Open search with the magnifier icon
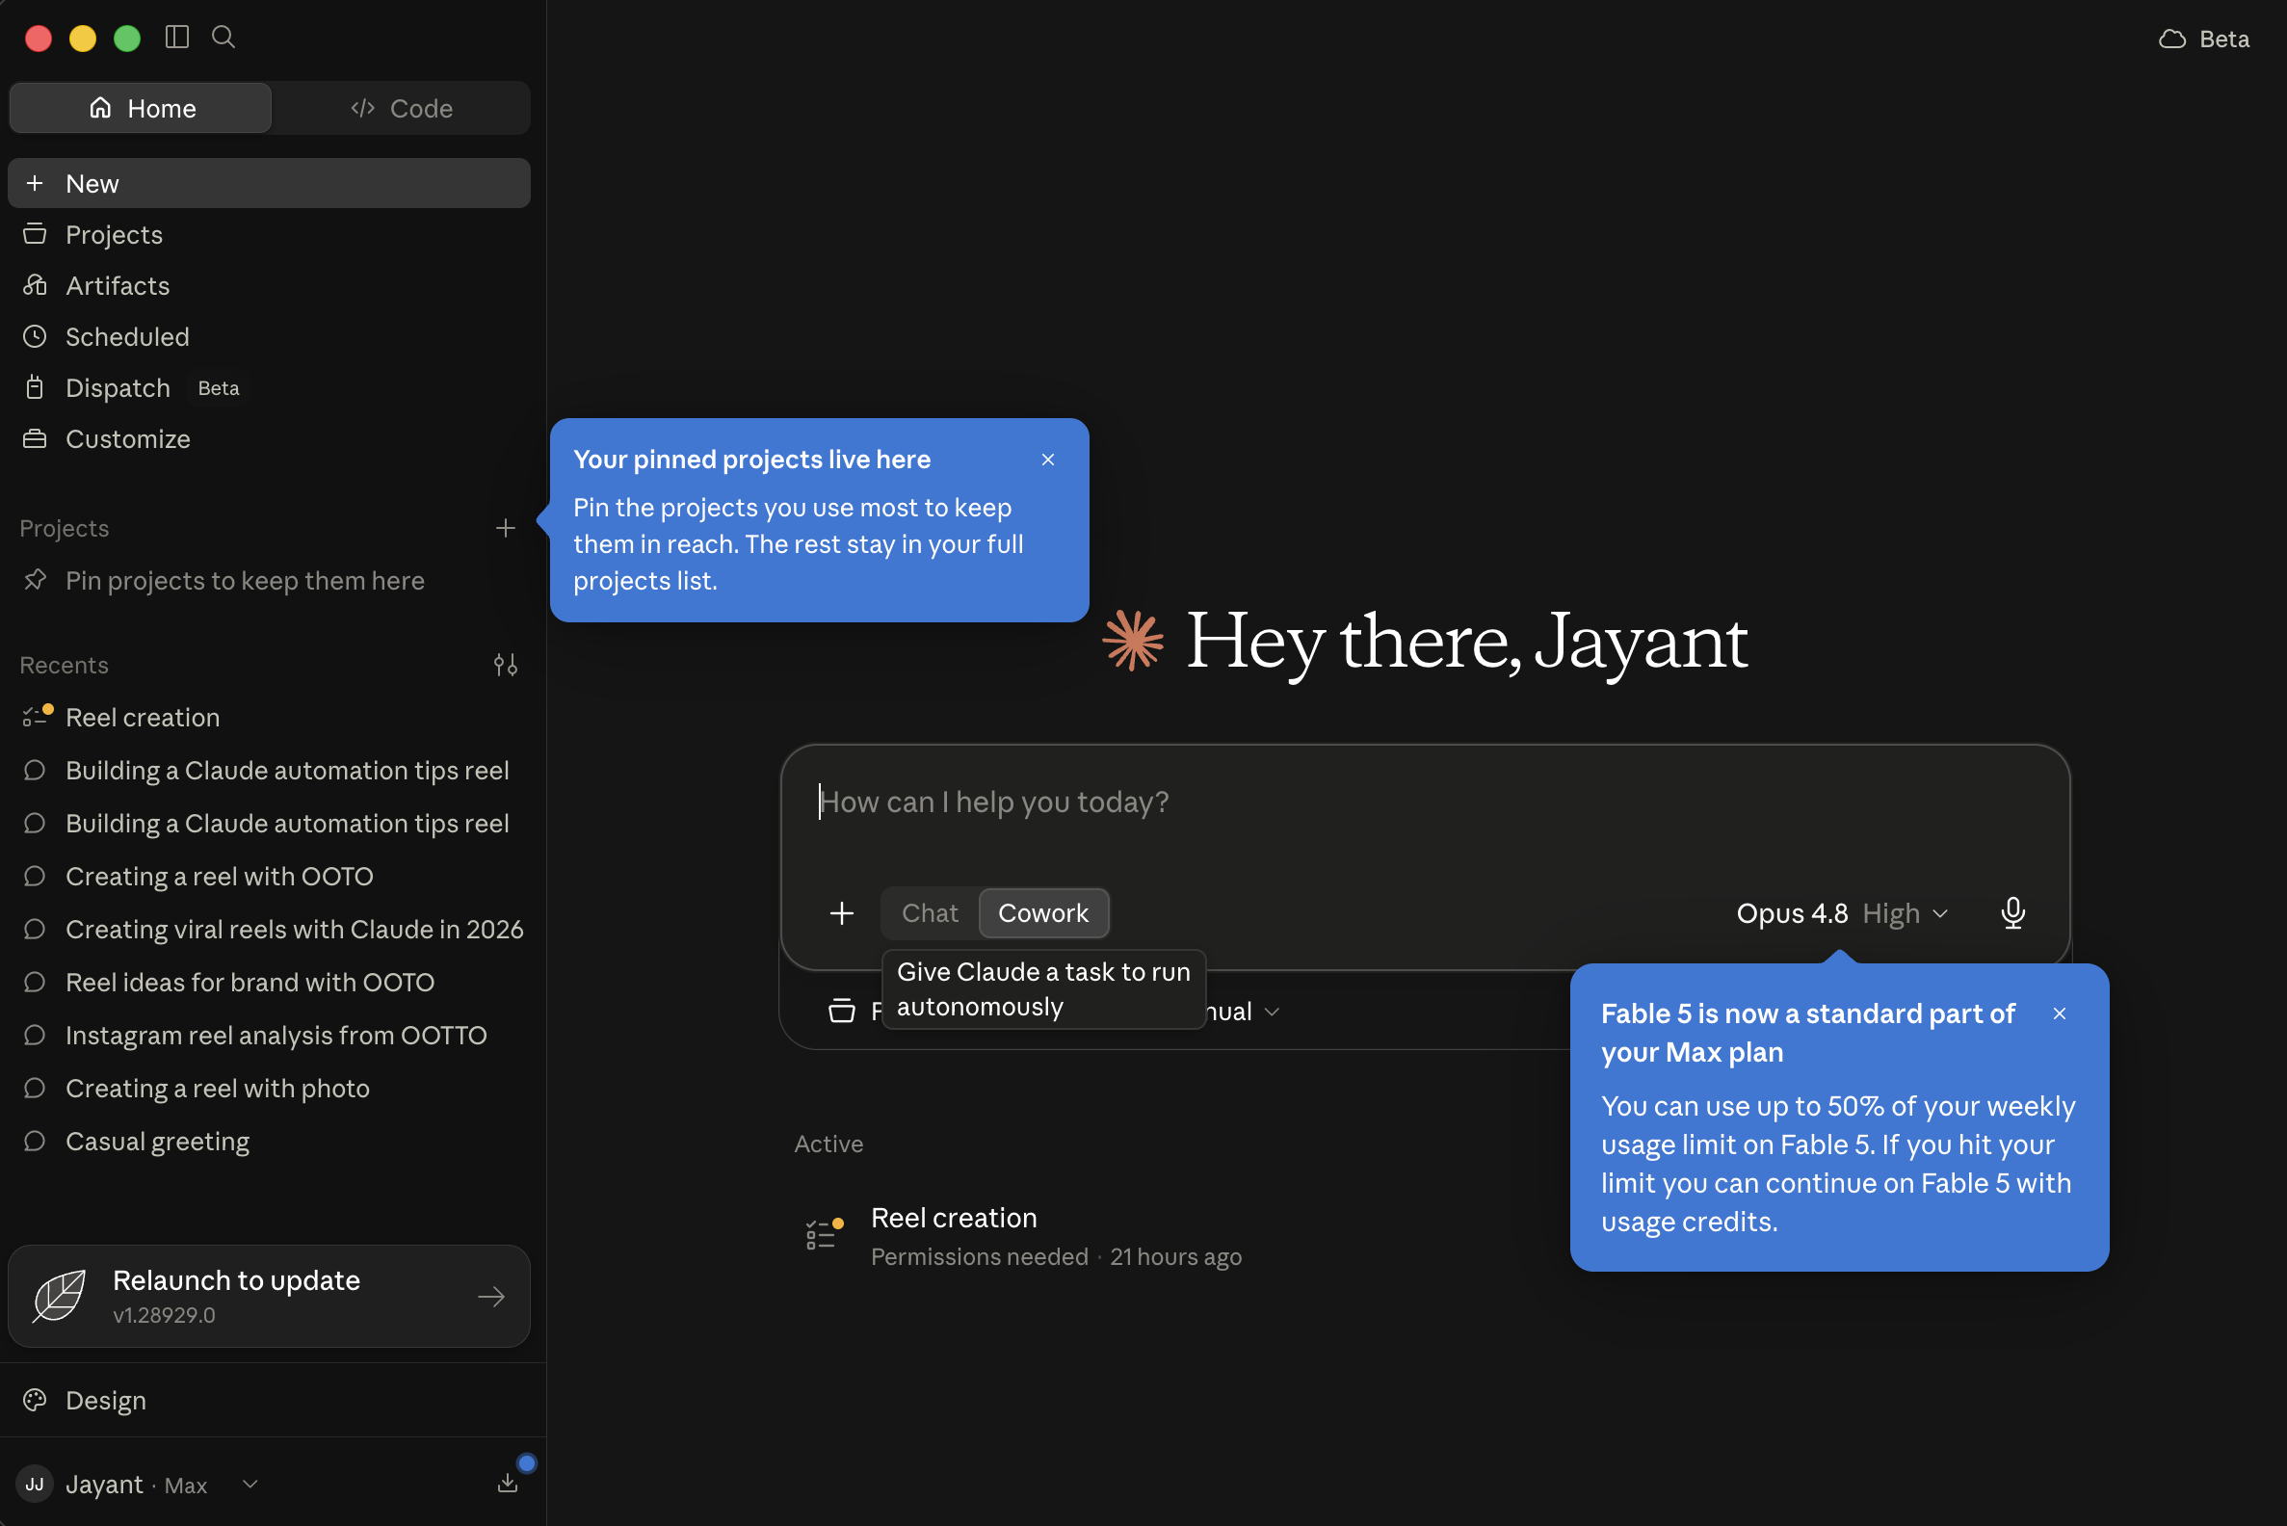The width and height of the screenshot is (2287, 1526). click(223, 37)
